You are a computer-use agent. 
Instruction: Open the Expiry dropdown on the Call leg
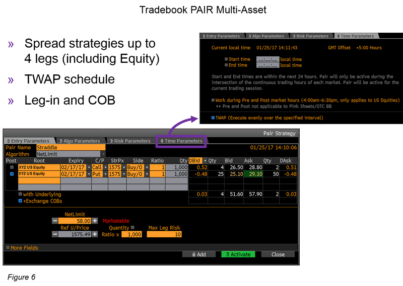tap(89, 167)
